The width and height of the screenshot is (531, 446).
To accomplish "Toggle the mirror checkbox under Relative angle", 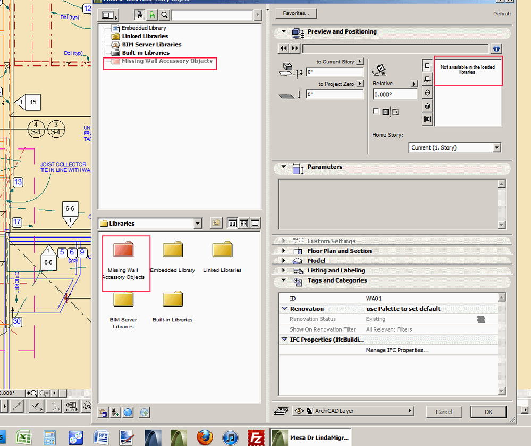I will point(376,112).
